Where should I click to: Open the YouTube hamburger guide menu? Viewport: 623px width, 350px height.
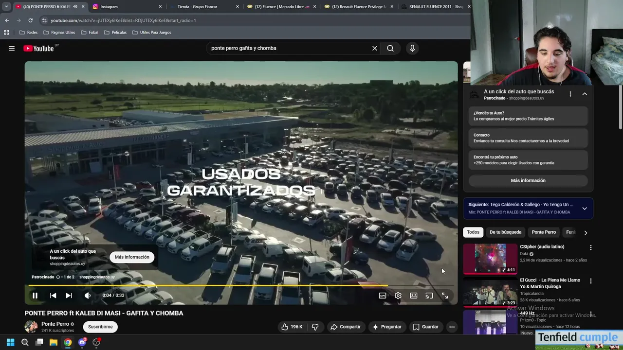click(12, 48)
